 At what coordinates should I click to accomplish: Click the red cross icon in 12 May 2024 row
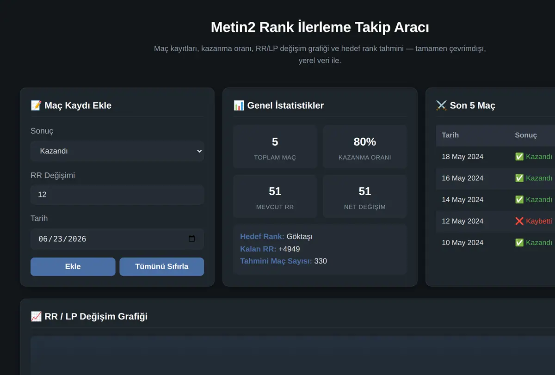click(x=519, y=221)
